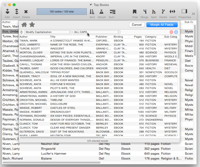
Task: Click HUNT FOR RED OCTOBER, THE title
Action: (x=71, y=124)
